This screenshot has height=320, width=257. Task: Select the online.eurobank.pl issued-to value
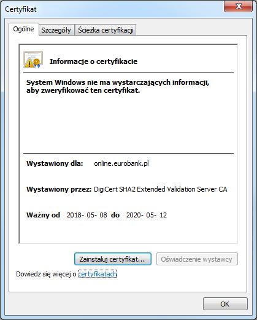click(x=121, y=163)
